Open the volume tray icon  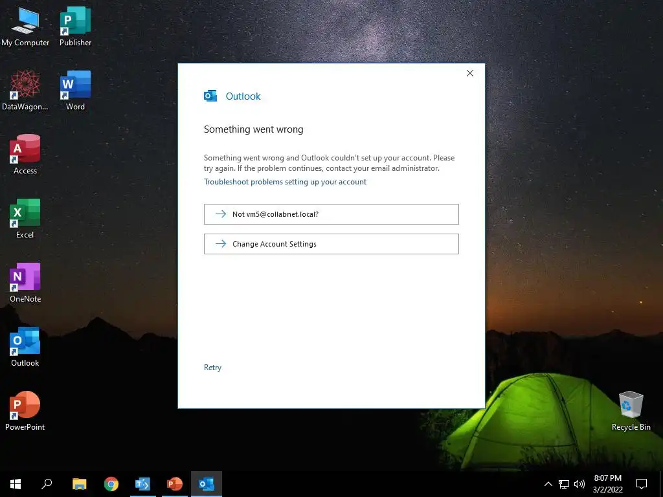[579, 484]
